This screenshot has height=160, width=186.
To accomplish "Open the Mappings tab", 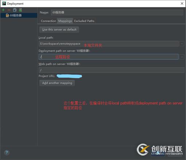I will [65, 21].
